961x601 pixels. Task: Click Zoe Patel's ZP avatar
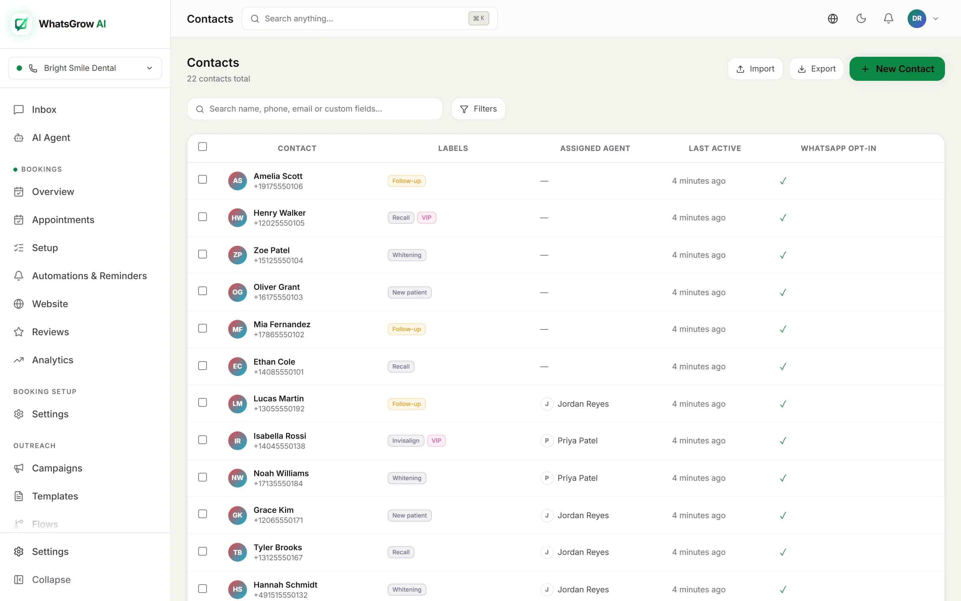tap(238, 255)
